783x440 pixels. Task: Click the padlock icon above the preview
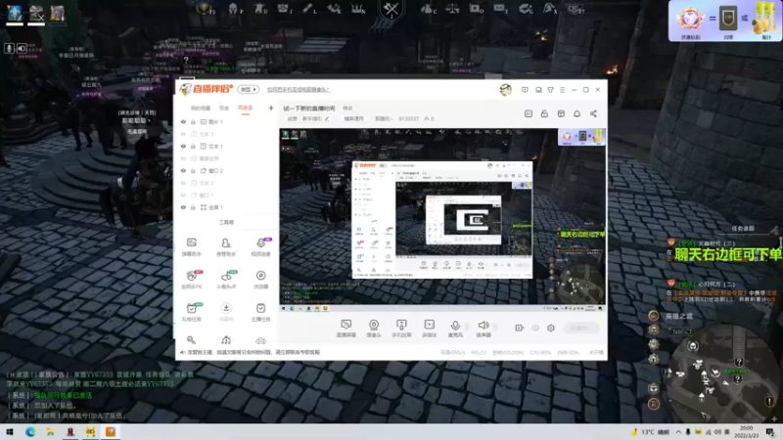coord(544,113)
